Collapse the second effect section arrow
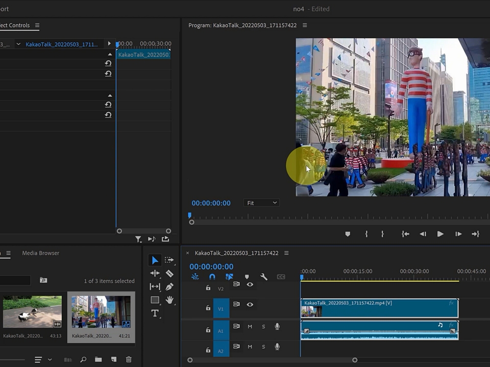The height and width of the screenshot is (367, 490). [110, 95]
